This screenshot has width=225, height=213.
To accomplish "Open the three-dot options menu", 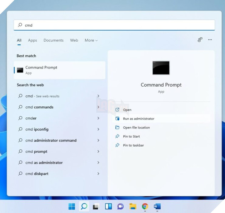I will click(x=210, y=40).
